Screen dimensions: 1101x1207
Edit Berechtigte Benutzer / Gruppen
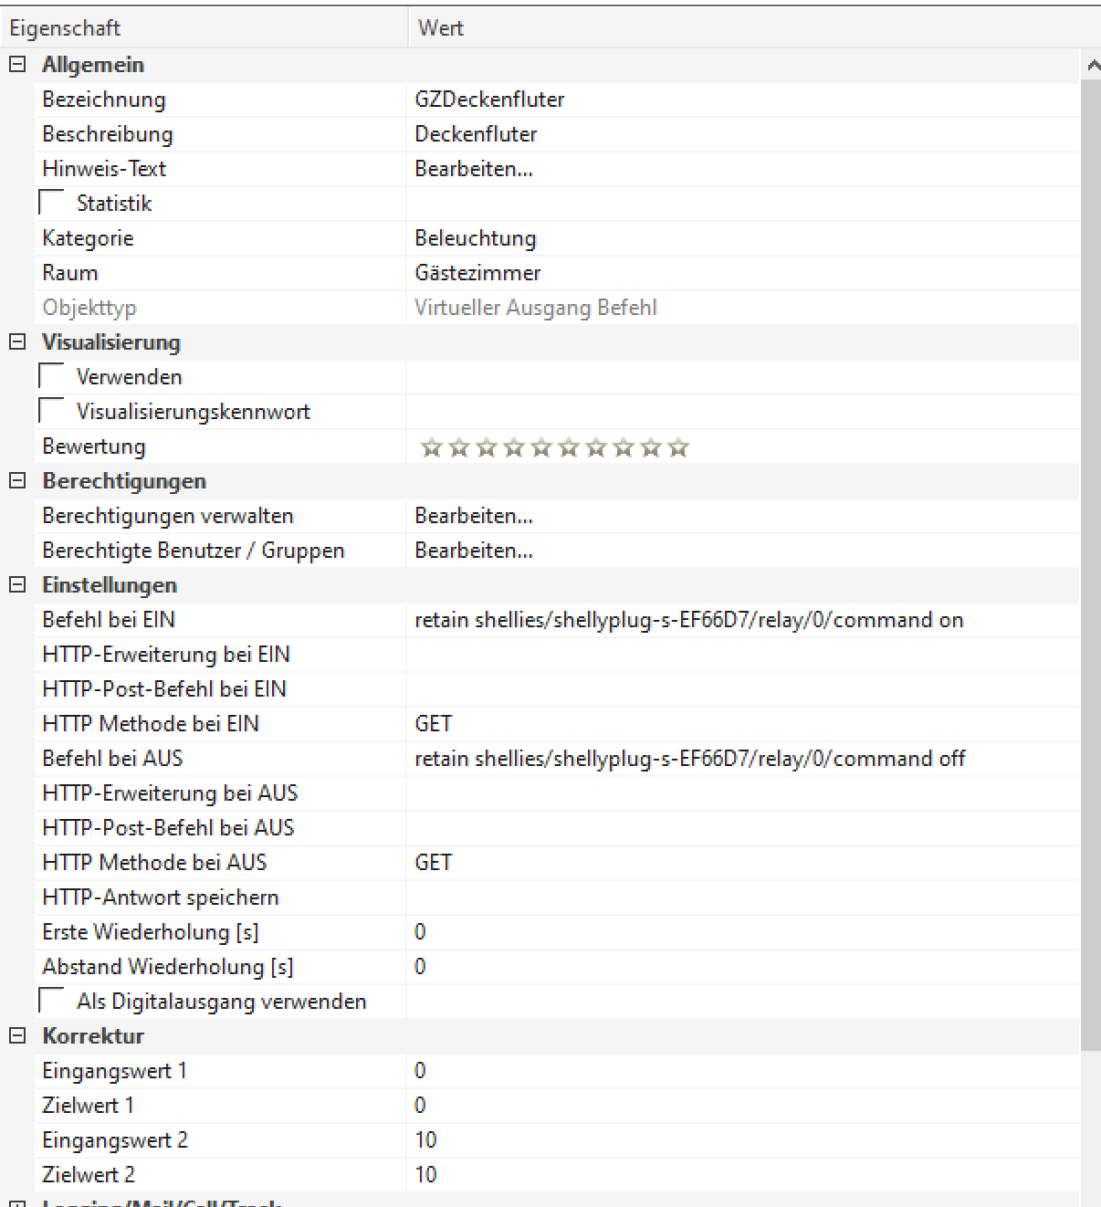point(474,551)
